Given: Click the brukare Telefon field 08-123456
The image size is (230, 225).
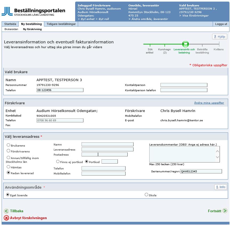Looking at the screenshot, I should [60, 90].
